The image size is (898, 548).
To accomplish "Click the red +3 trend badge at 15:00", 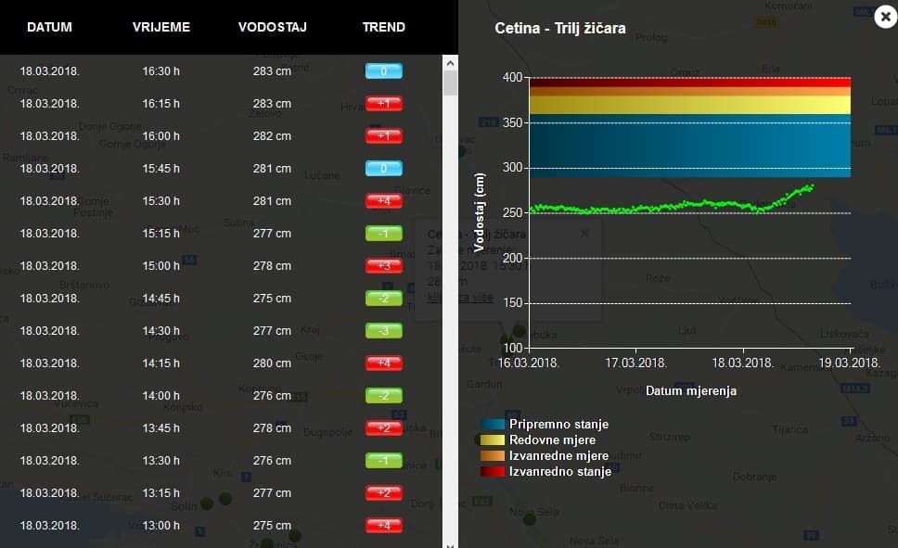I will (x=383, y=266).
